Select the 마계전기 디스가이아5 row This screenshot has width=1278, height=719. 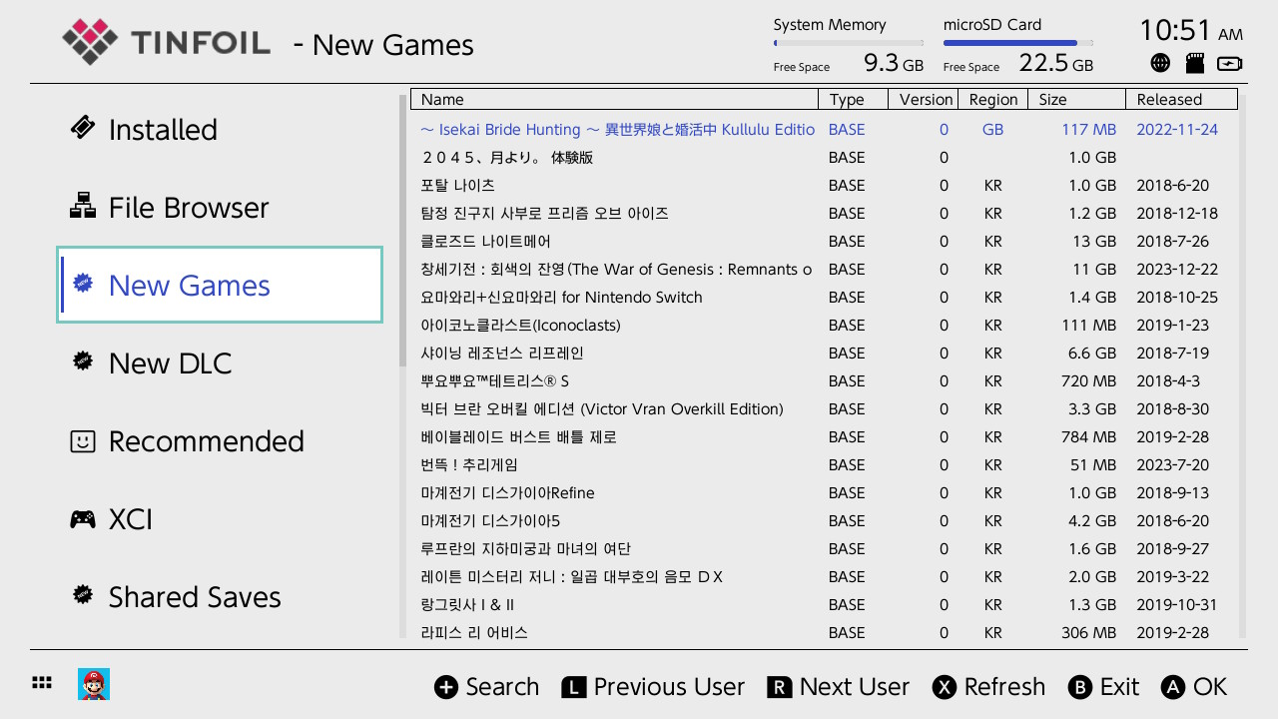[825, 520]
